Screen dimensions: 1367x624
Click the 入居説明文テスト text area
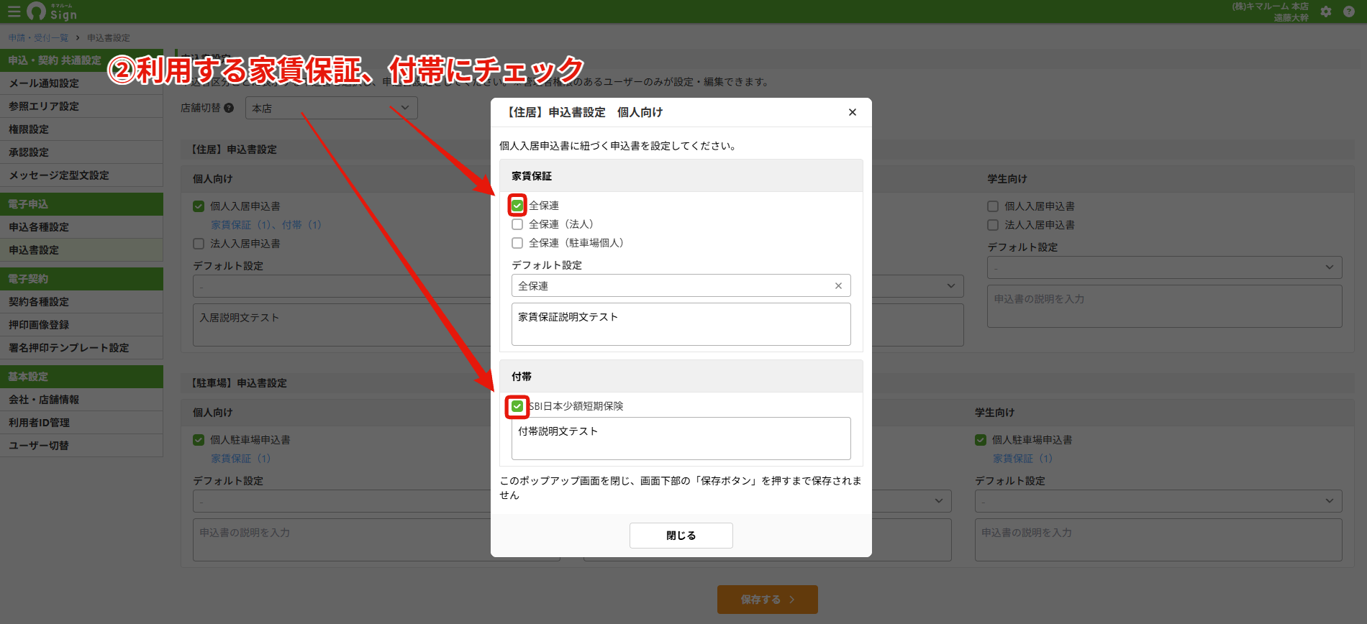342,325
